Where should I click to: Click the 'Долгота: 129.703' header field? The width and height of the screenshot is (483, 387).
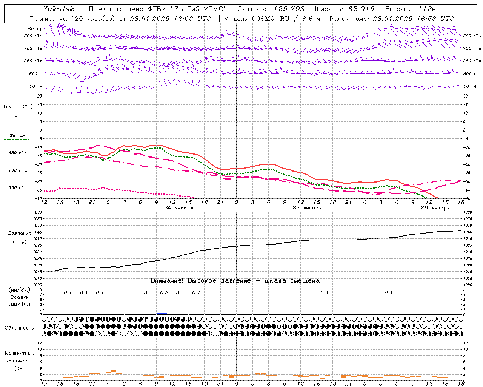coord(271,9)
